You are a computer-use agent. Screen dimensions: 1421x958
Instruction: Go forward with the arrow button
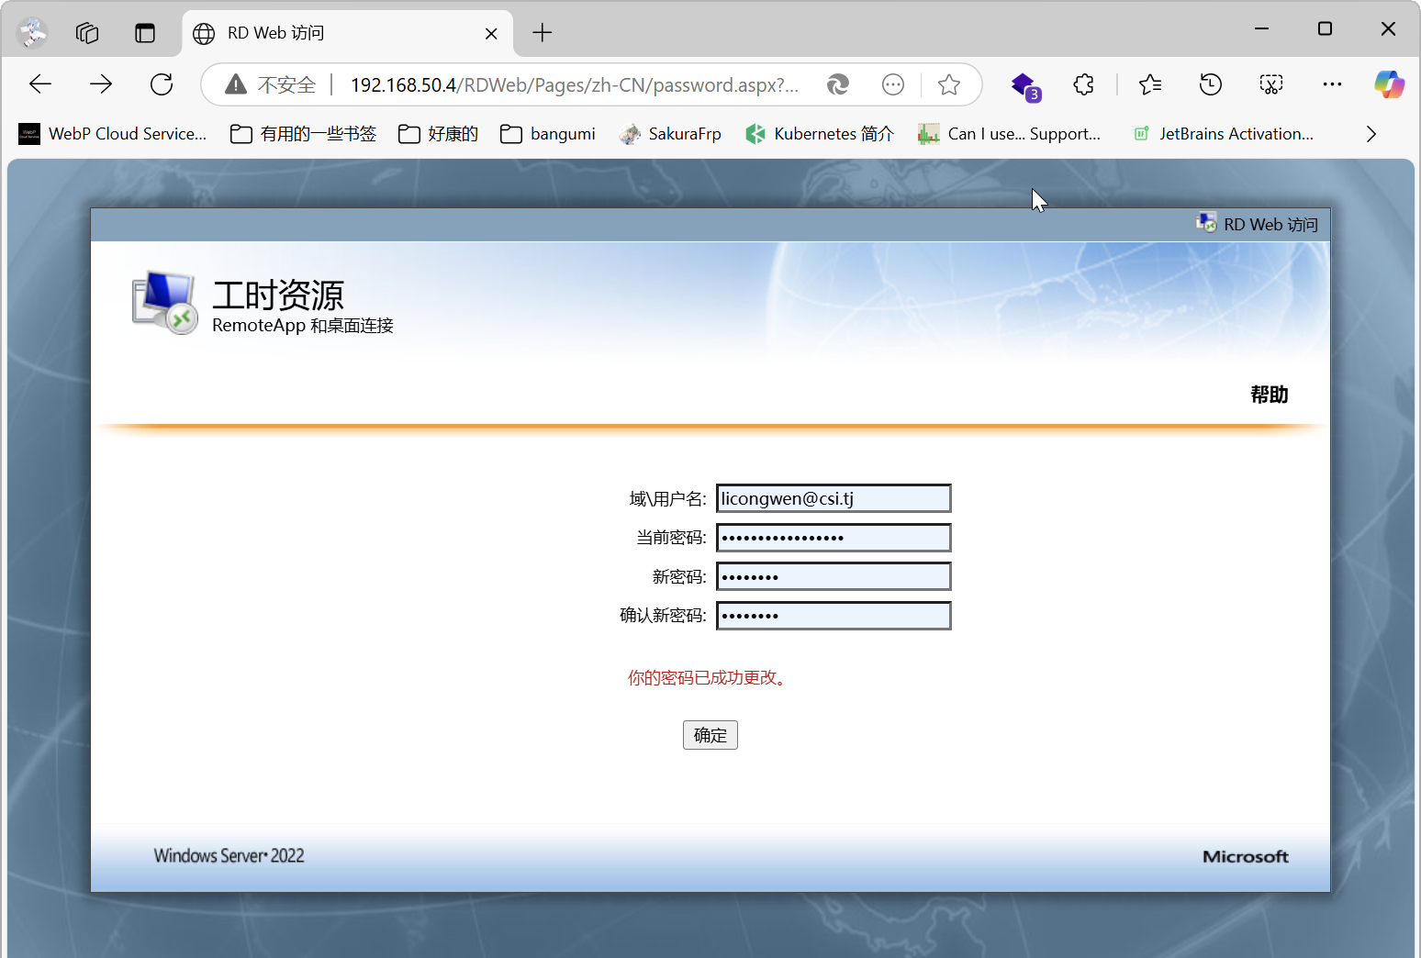tap(101, 84)
